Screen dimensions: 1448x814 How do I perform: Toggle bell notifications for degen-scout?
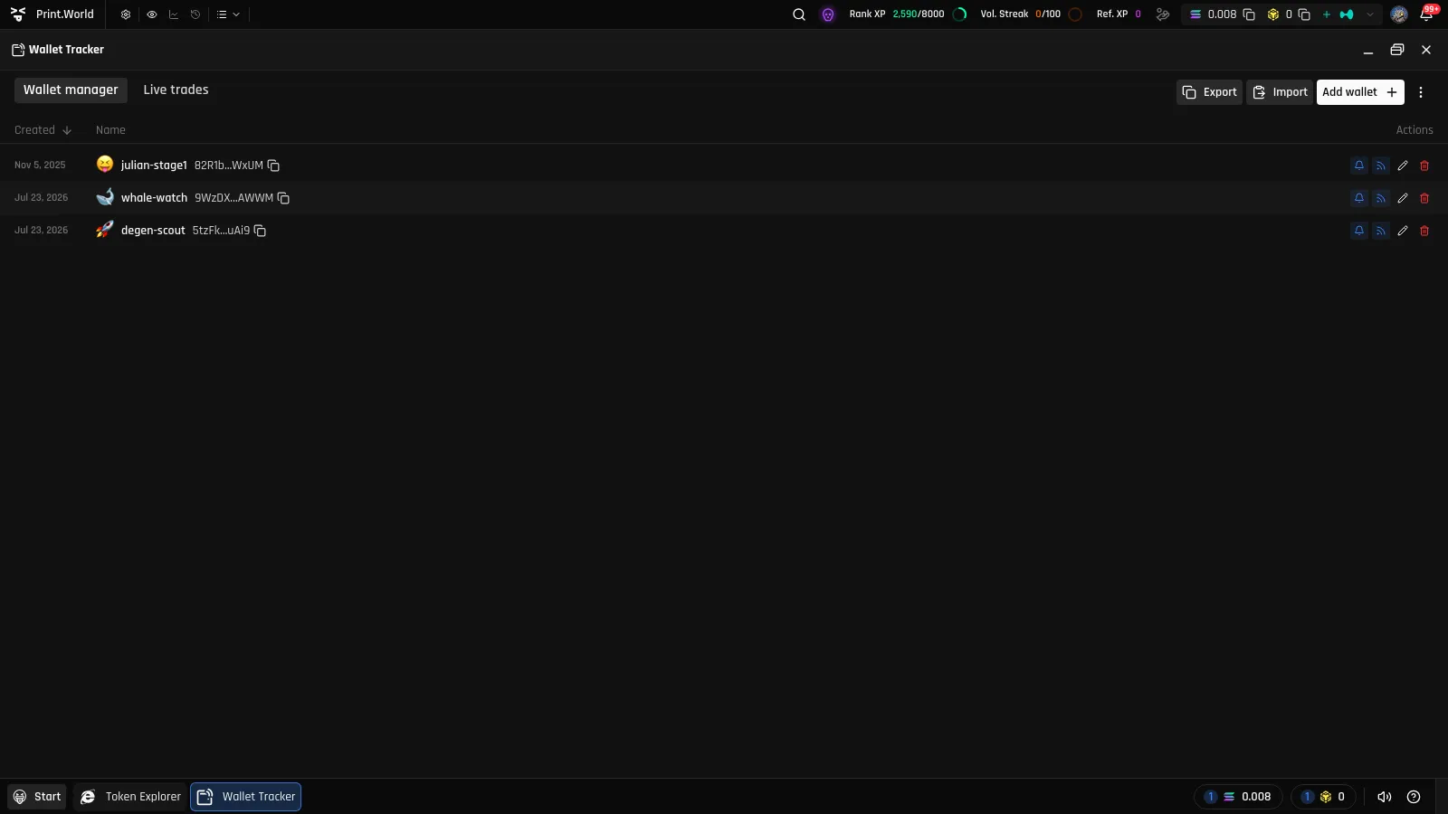click(x=1359, y=231)
